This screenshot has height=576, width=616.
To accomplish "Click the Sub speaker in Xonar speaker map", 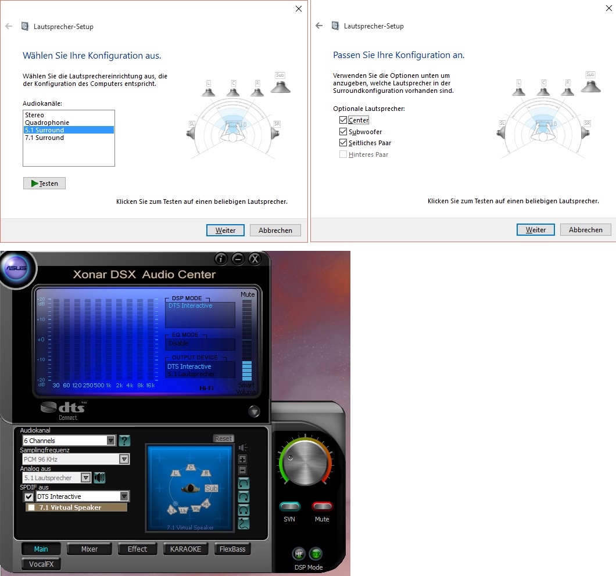I will (x=212, y=488).
